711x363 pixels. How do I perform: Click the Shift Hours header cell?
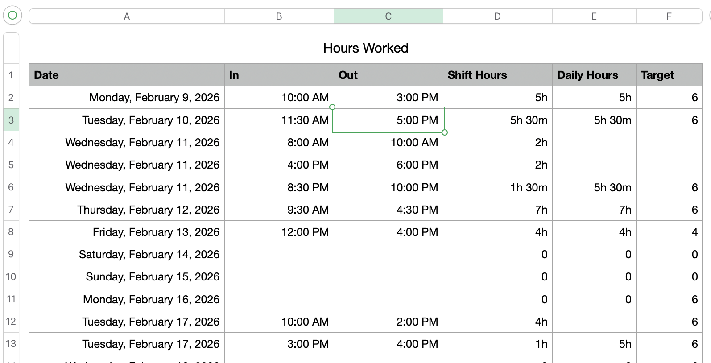pyautogui.click(x=497, y=75)
